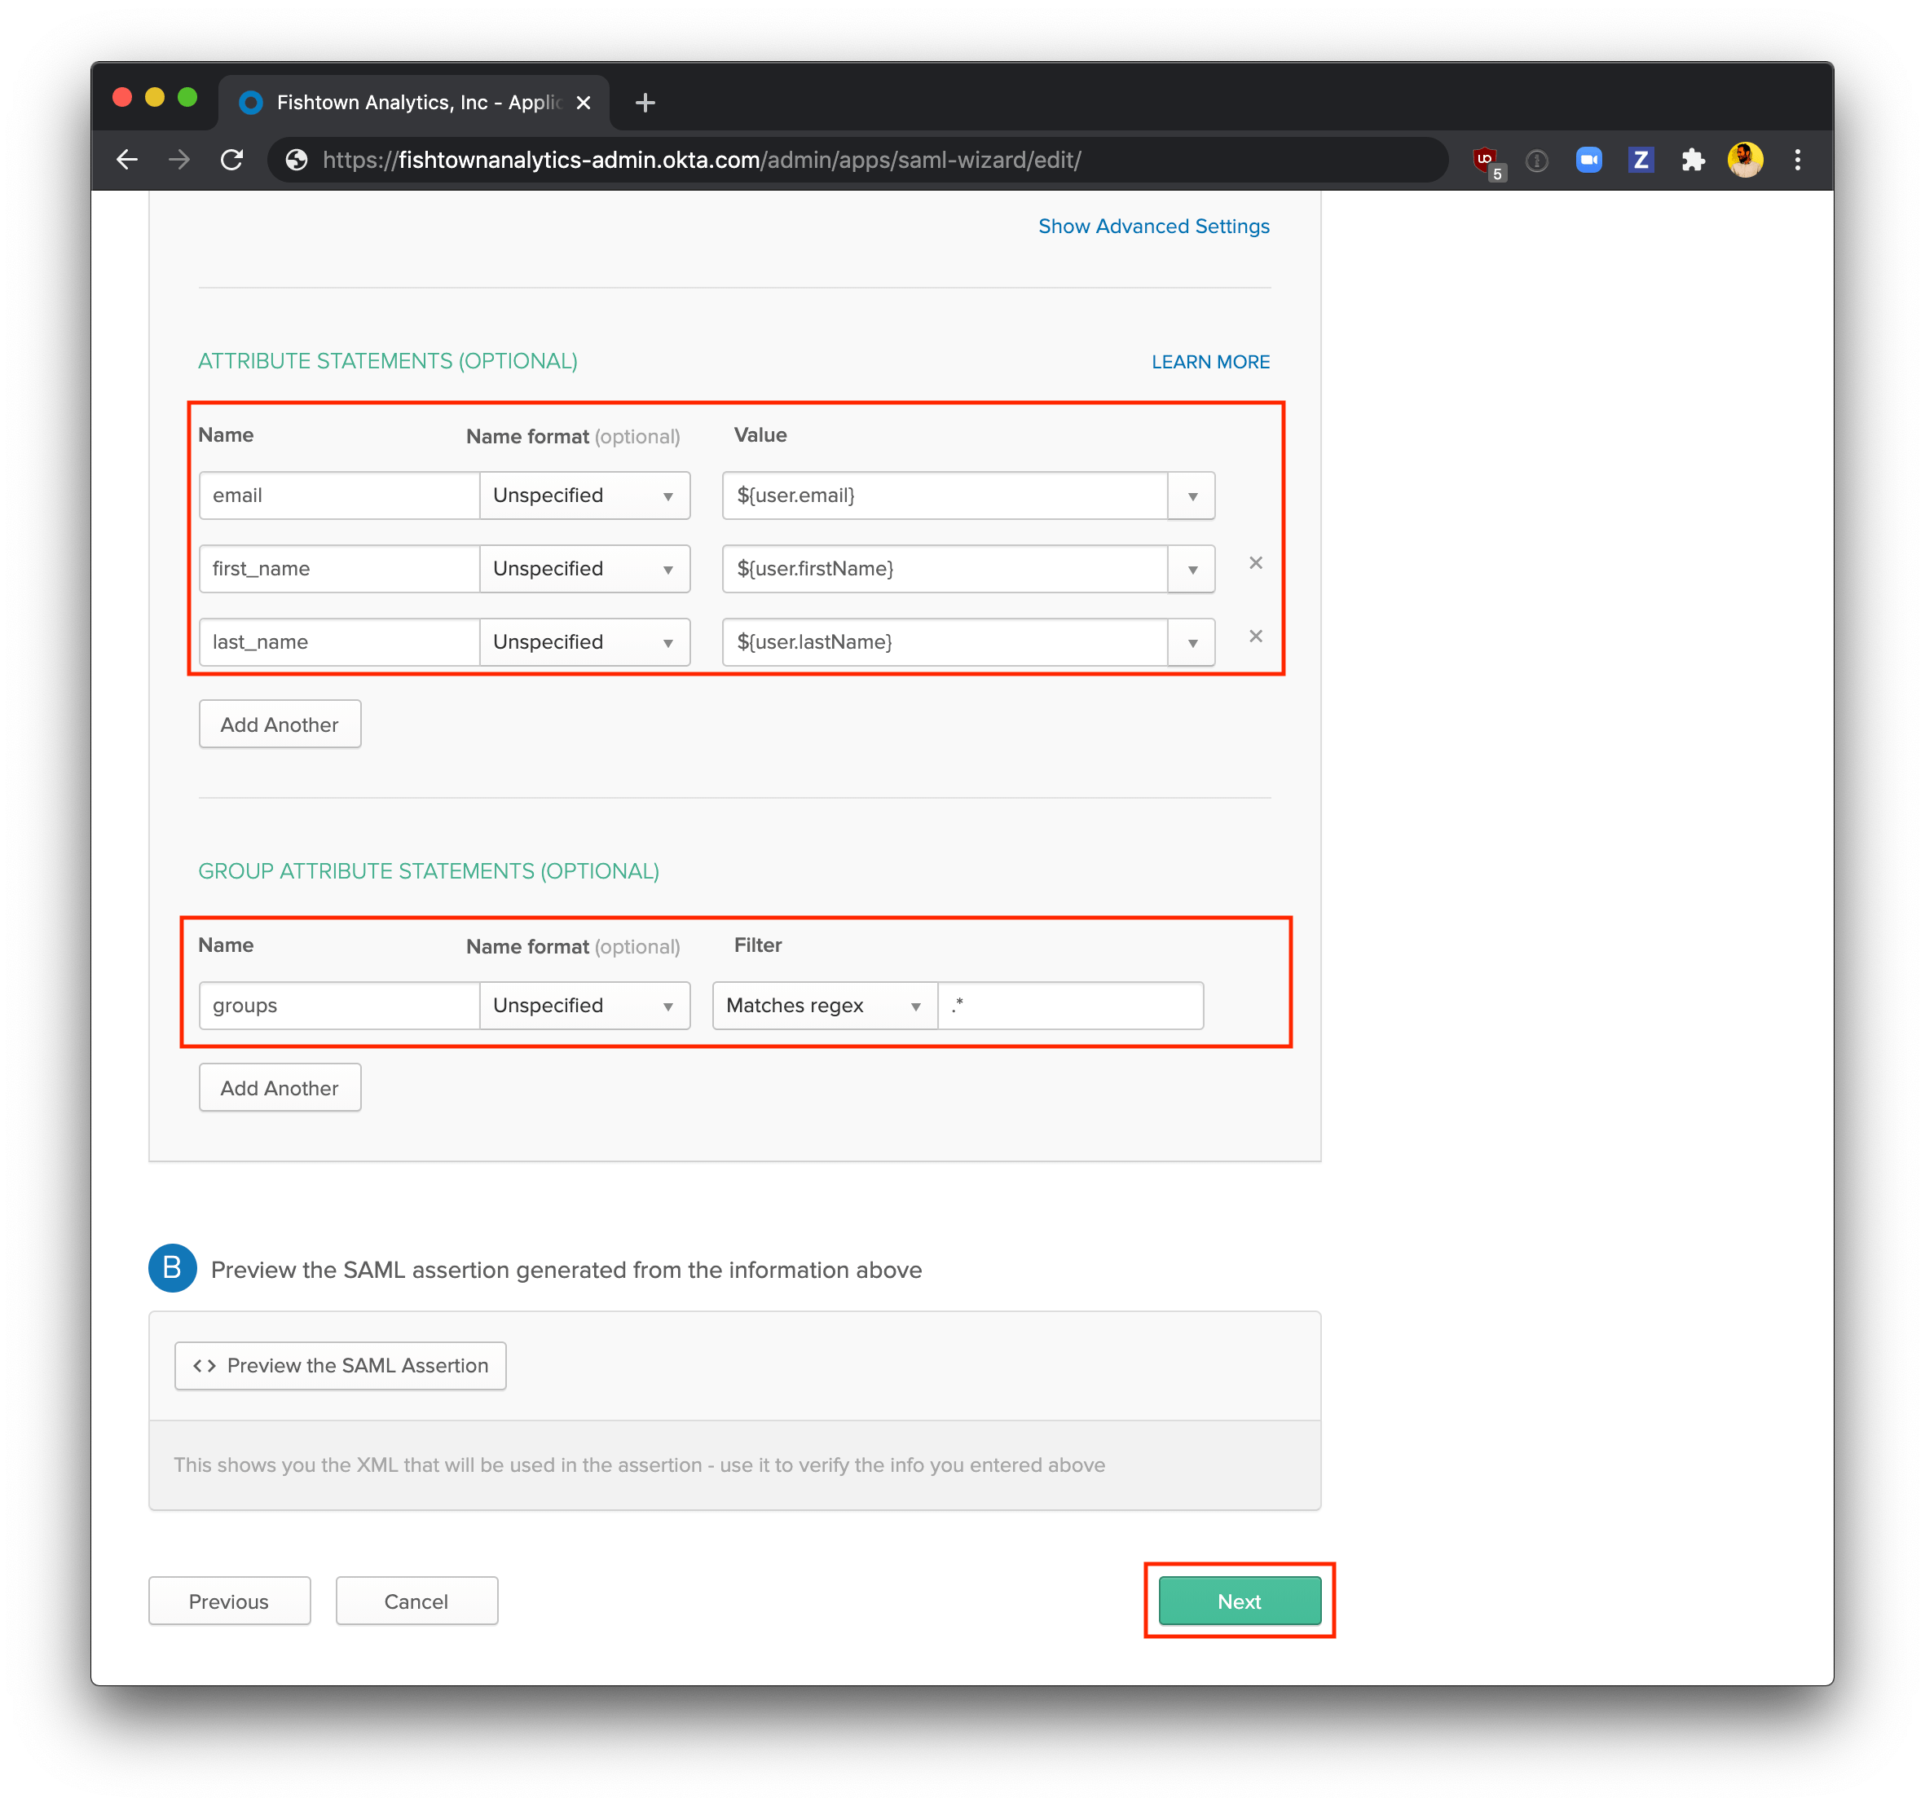Image resolution: width=1925 pixels, height=1806 pixels.
Task: Open the Chrome three-dot menu
Action: point(1797,160)
